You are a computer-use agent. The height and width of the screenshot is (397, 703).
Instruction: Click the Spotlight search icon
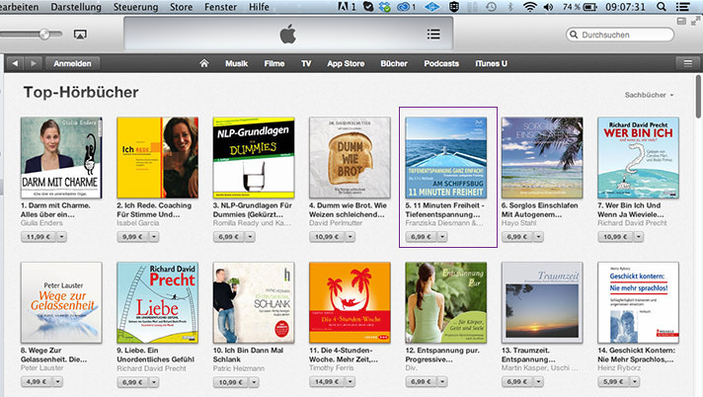(x=661, y=7)
